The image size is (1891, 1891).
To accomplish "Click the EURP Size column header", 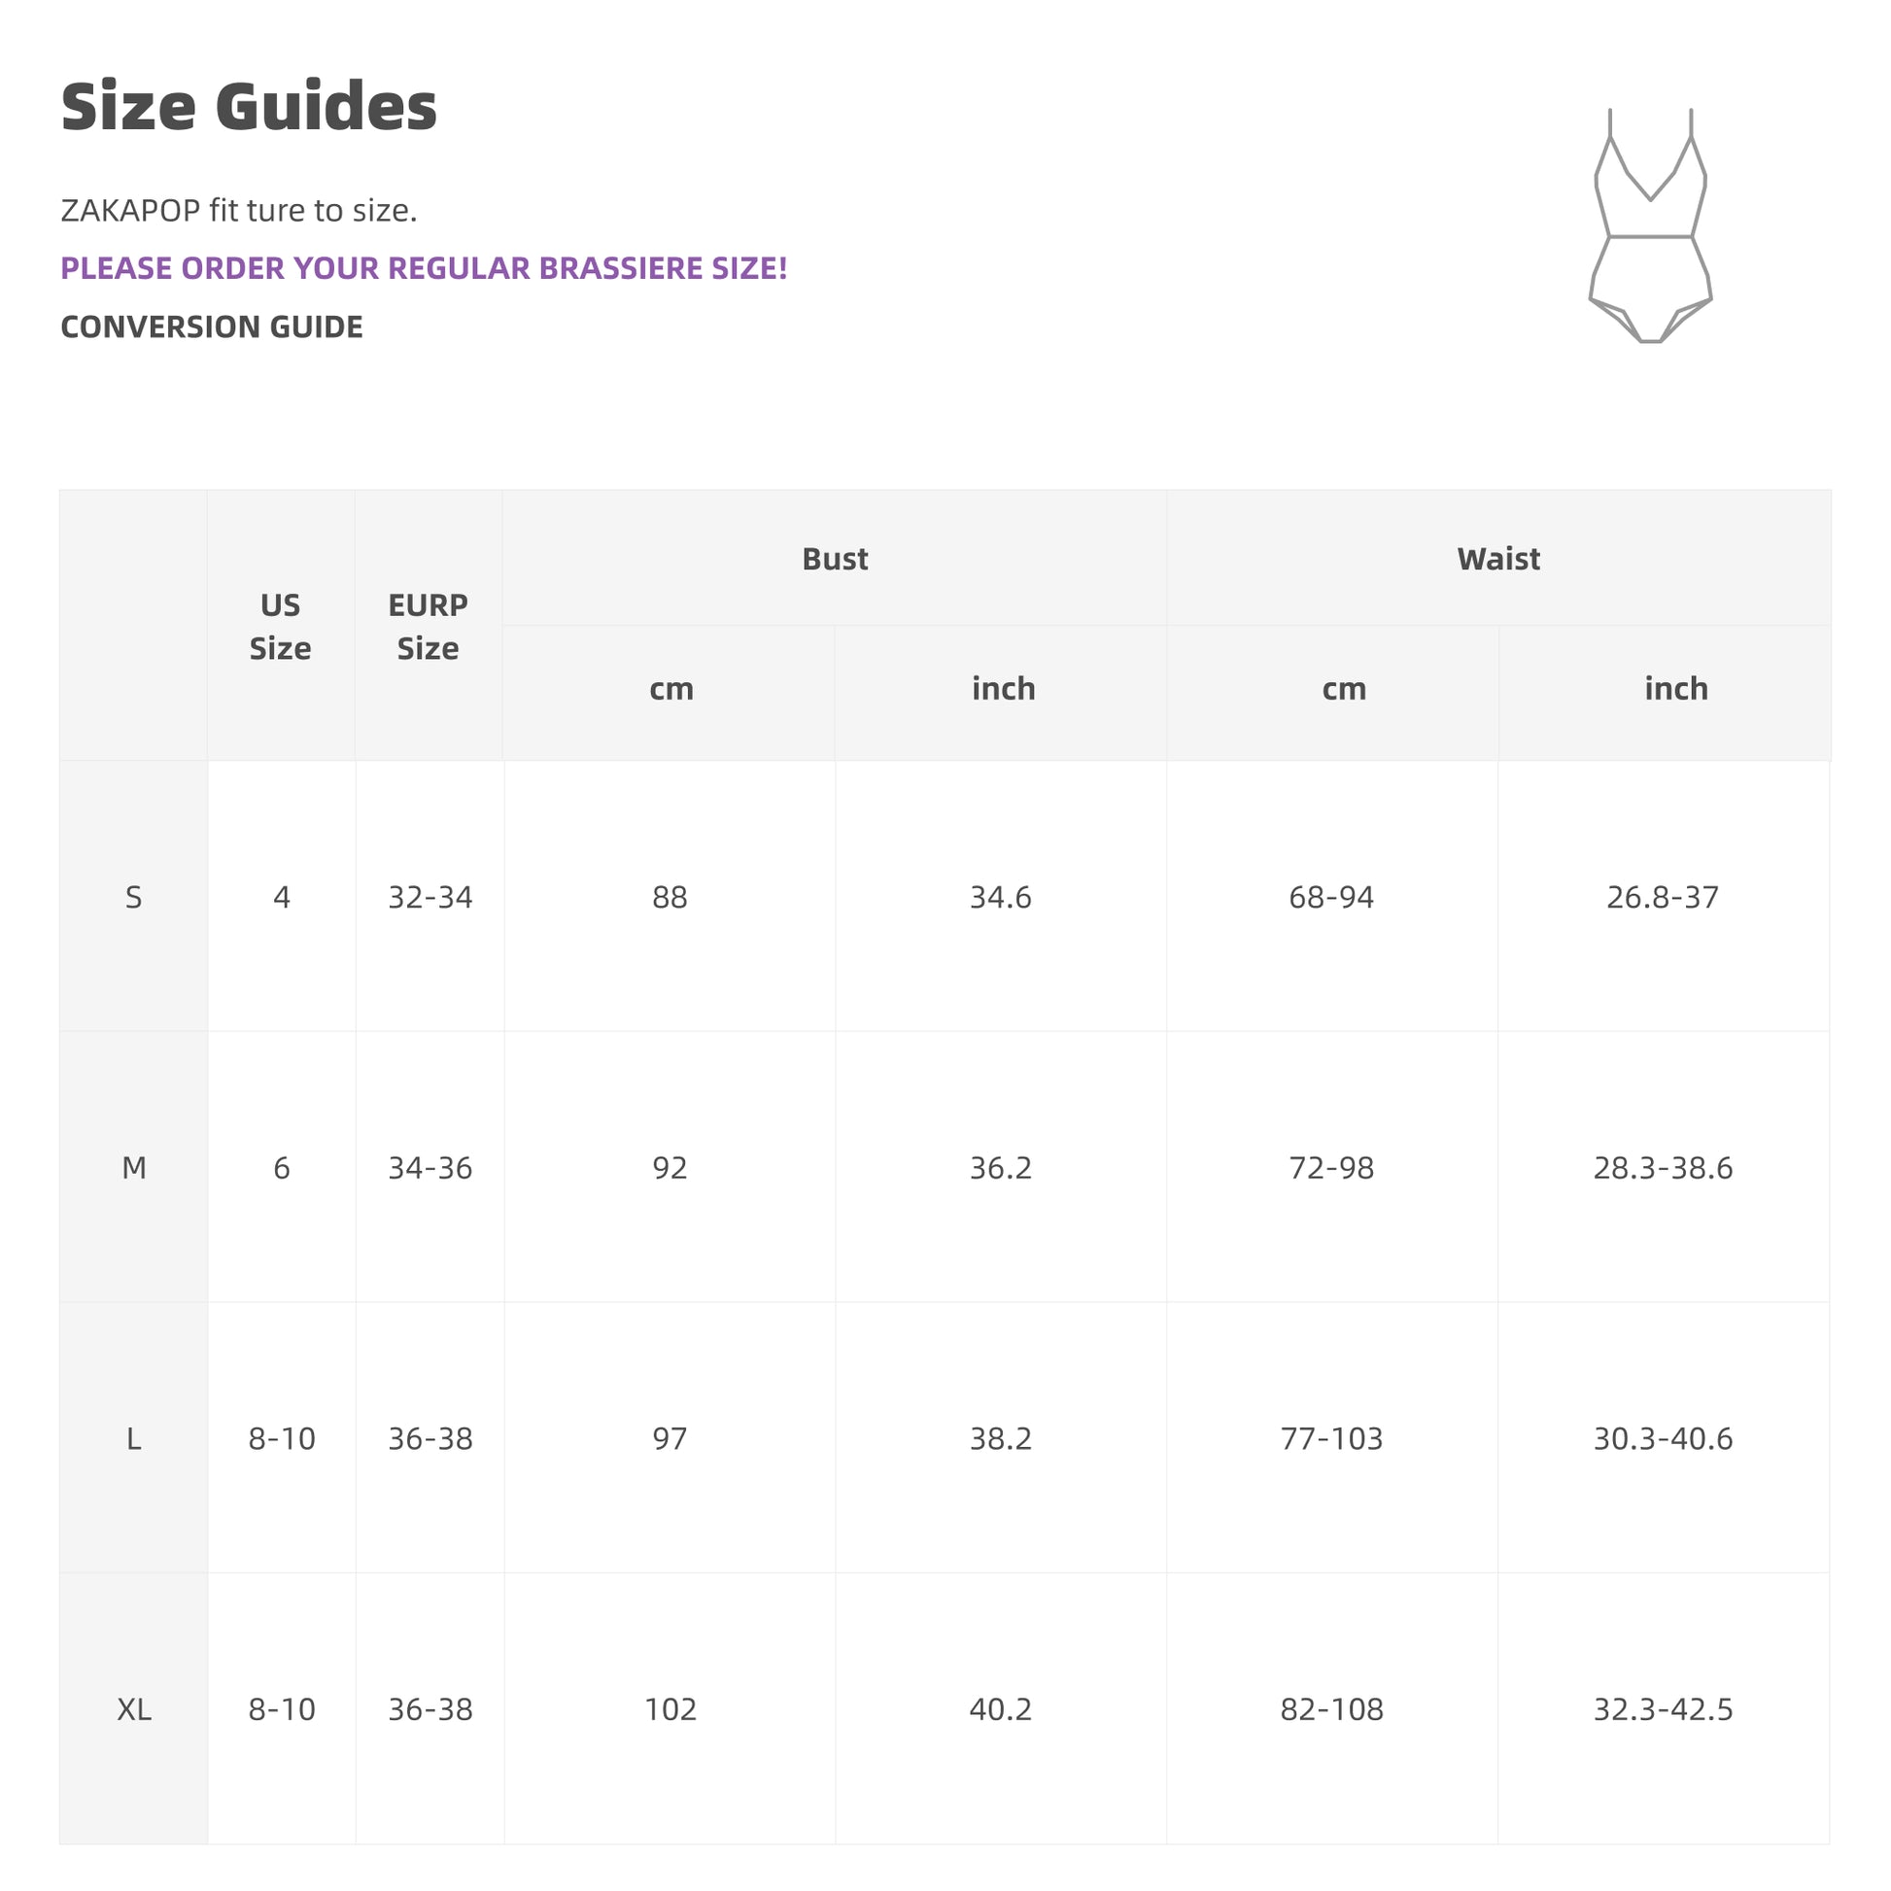I will tap(428, 627).
